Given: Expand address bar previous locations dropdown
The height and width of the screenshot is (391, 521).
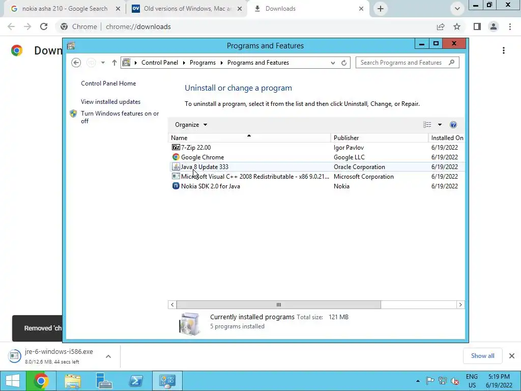Looking at the screenshot, I should 333,63.
